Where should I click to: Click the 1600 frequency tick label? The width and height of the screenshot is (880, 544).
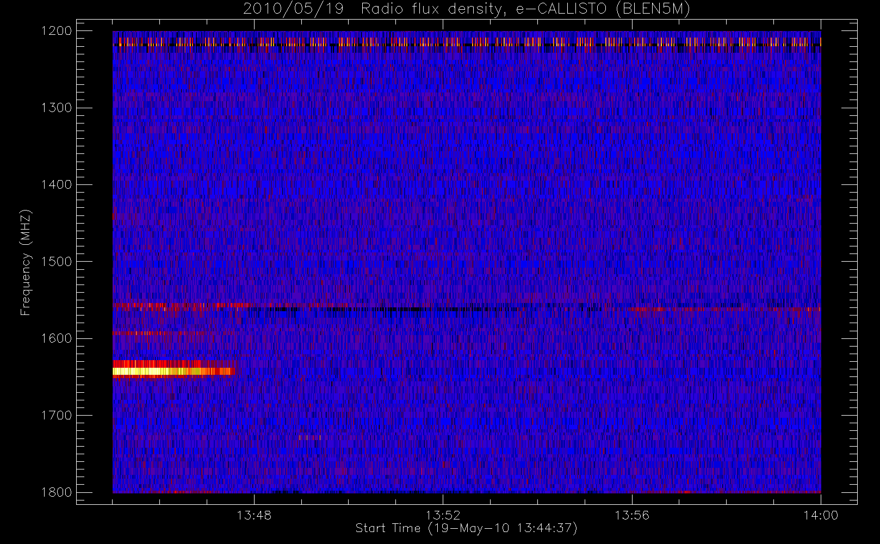(x=57, y=338)
